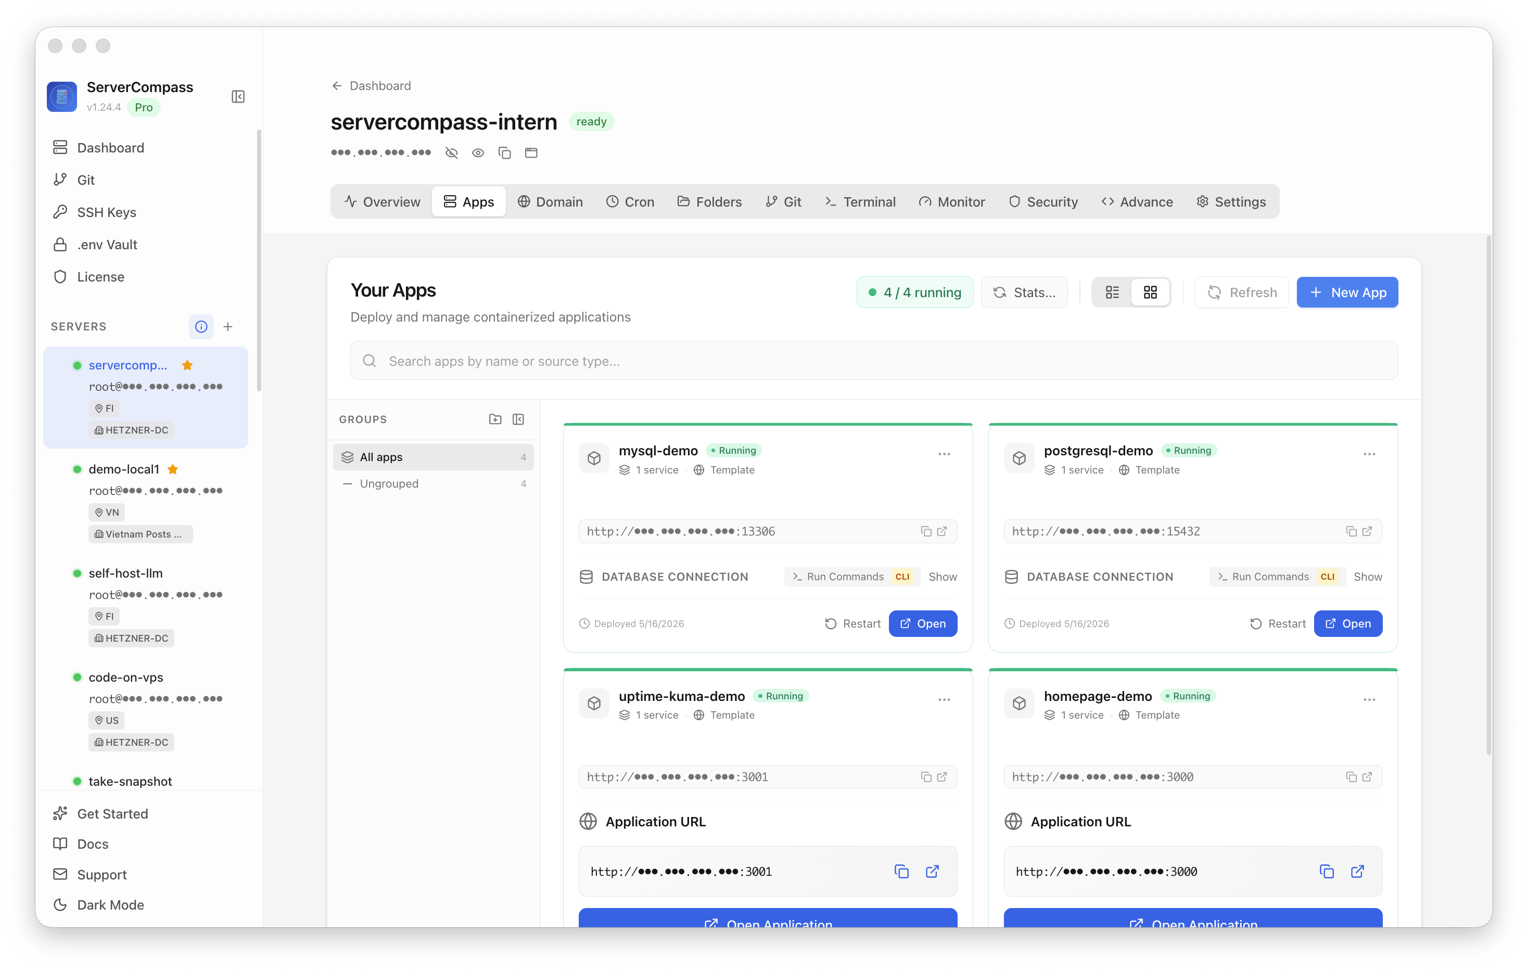Open homepage-demo more options menu

(x=1369, y=700)
